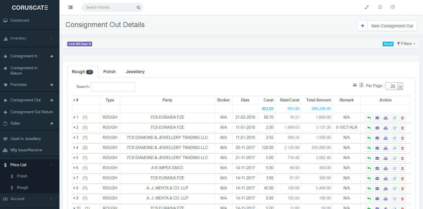Toggle sidebar with the hamburger menu icon

(x=70, y=7)
